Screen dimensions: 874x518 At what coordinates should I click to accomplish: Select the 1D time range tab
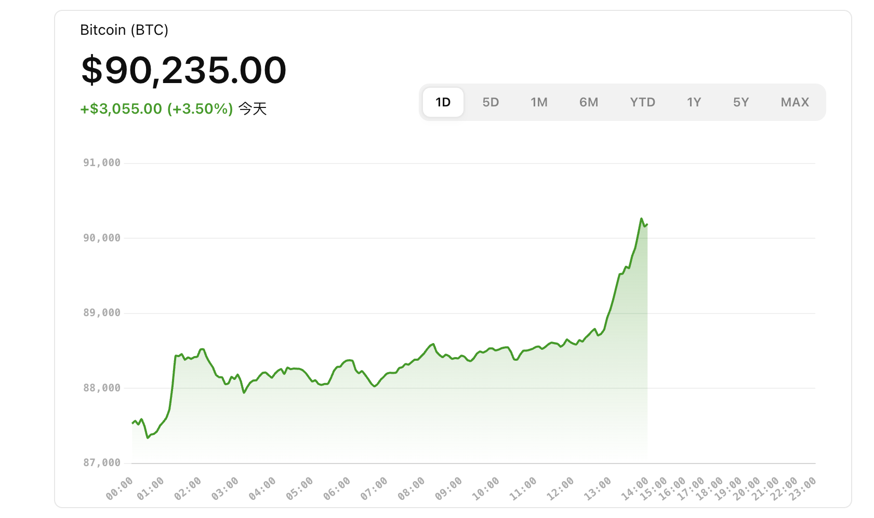pyautogui.click(x=443, y=102)
